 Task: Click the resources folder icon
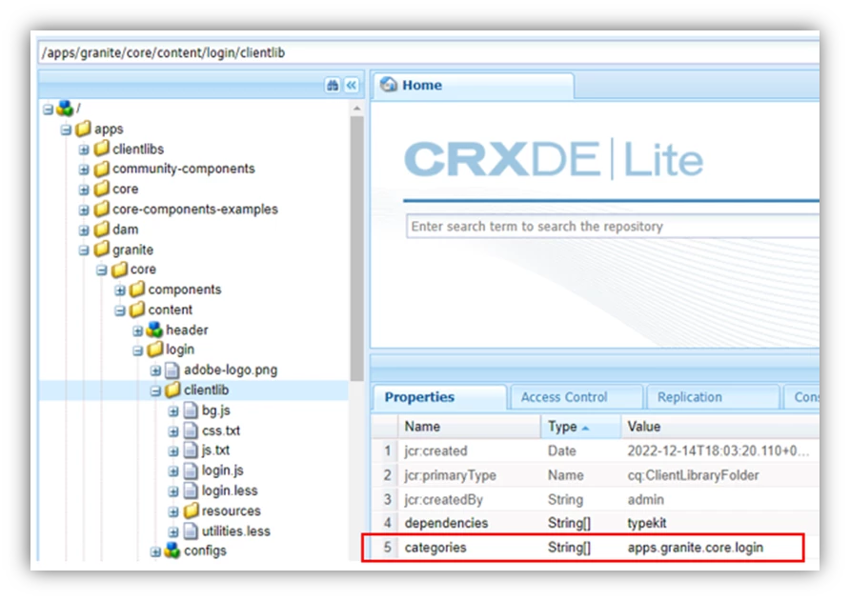pos(191,511)
